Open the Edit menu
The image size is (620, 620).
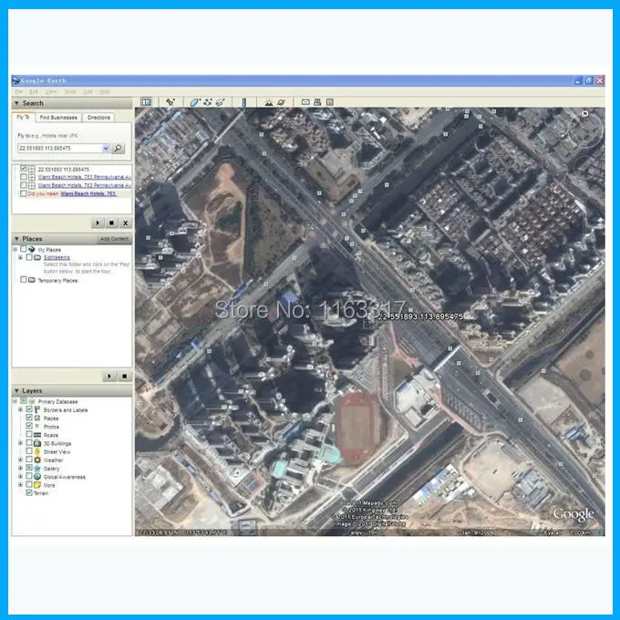34,92
